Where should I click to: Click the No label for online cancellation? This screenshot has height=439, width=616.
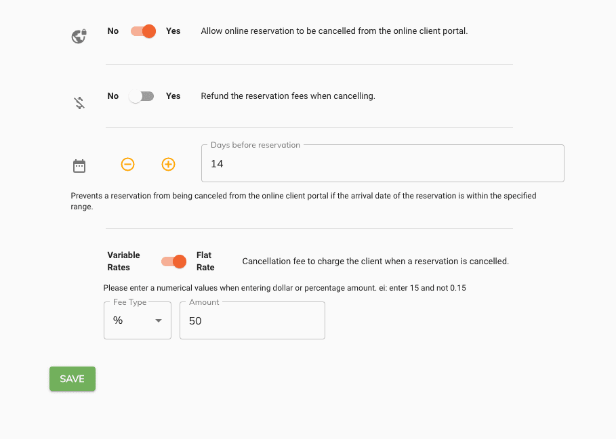(112, 31)
